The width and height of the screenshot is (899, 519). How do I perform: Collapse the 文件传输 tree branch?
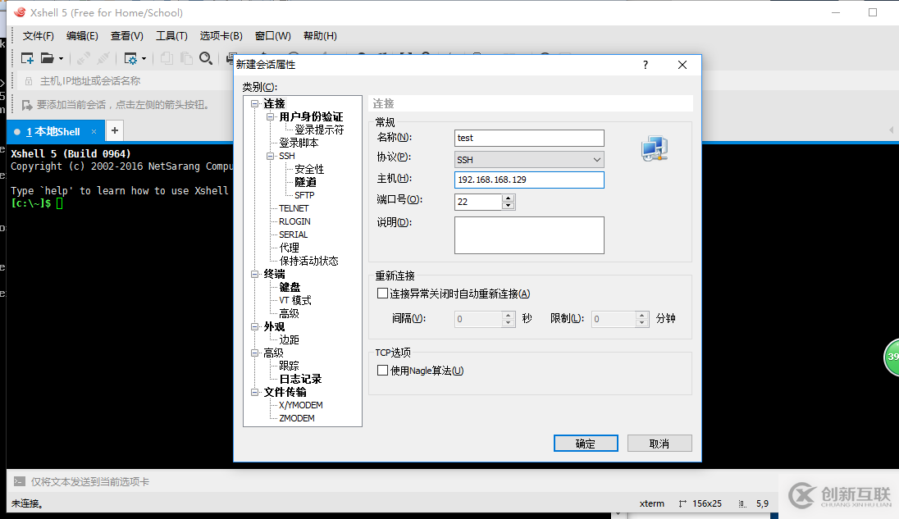(256, 391)
